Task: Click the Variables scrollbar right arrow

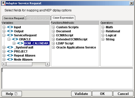Action: [47, 64]
